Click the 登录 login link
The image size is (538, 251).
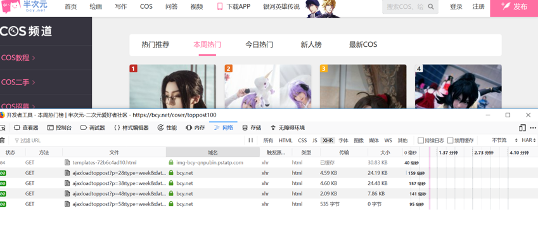(x=456, y=6)
